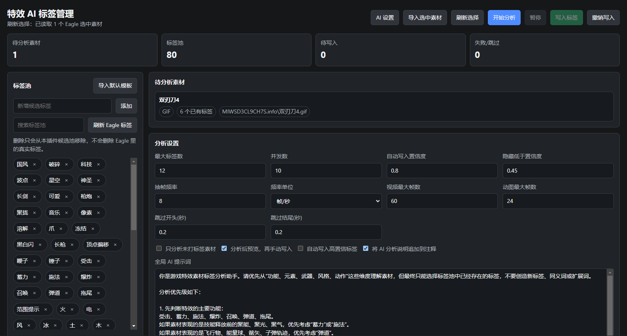Click the tag pool scrollbar down arrow
Screen dimensions: 627x336
pyautogui.click(x=134, y=326)
